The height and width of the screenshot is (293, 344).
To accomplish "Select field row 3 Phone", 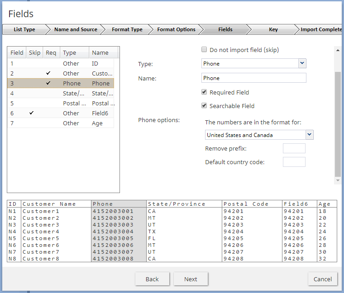I will pos(61,83).
